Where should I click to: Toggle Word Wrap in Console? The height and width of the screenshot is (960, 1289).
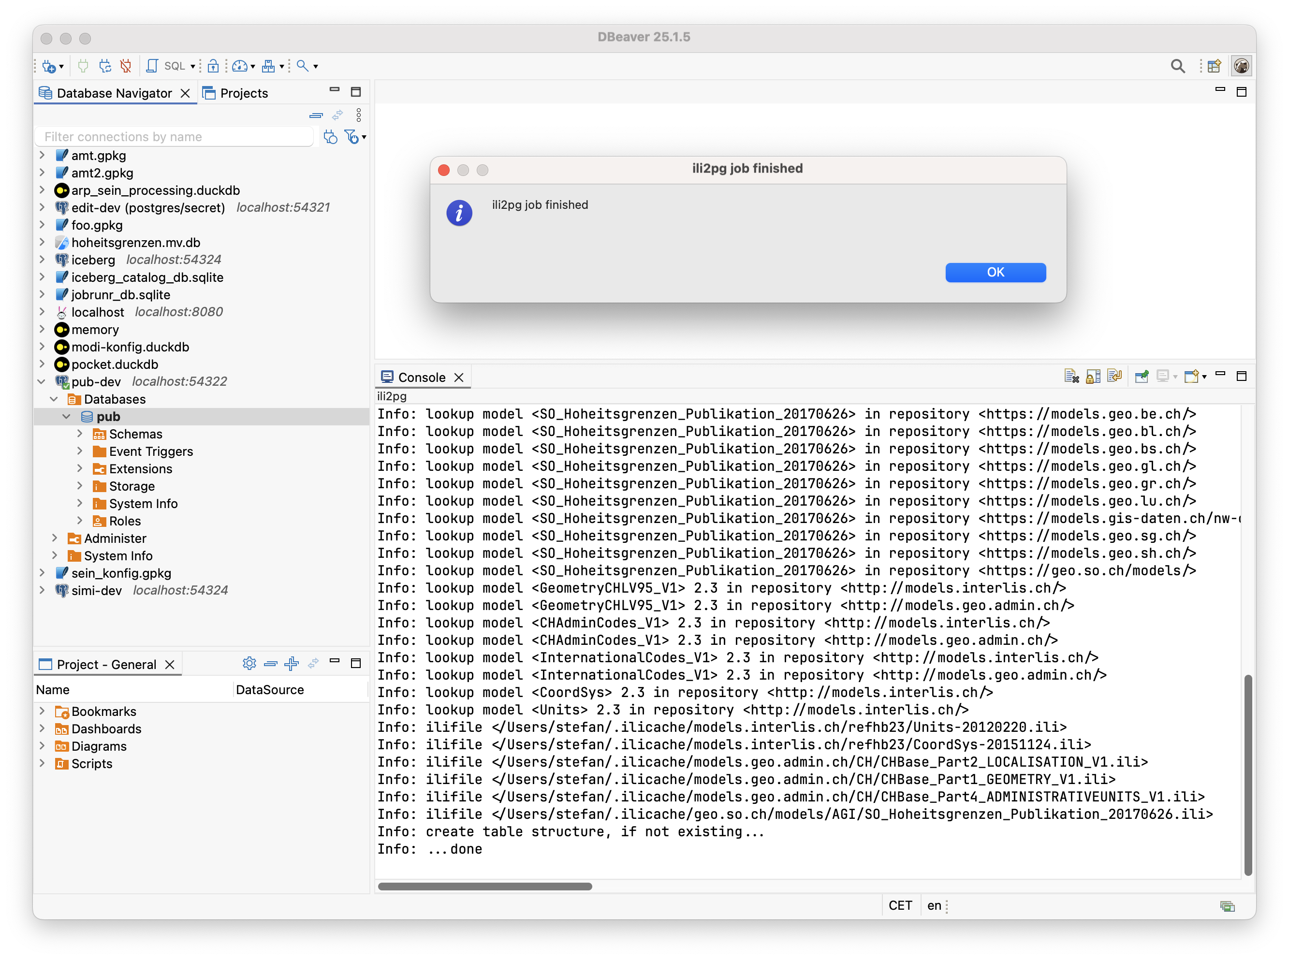click(1114, 377)
